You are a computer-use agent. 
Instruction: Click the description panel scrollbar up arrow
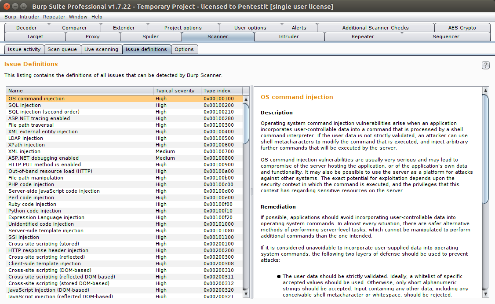click(485, 90)
